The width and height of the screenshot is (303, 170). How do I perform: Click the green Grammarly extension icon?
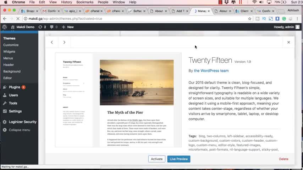(x=284, y=18)
